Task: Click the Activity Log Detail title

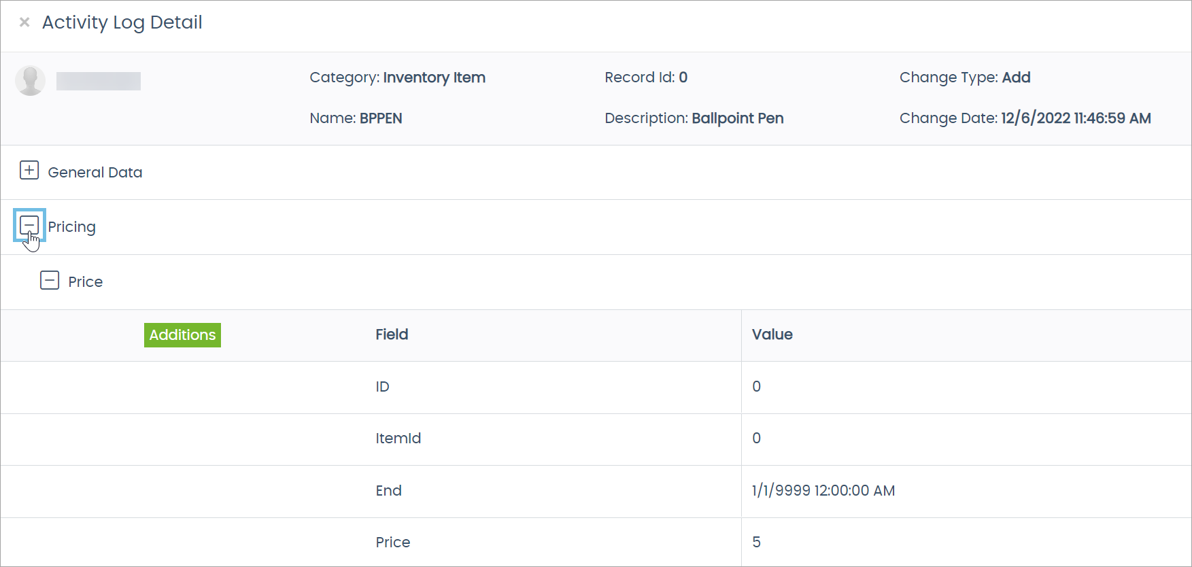Action: [x=122, y=22]
